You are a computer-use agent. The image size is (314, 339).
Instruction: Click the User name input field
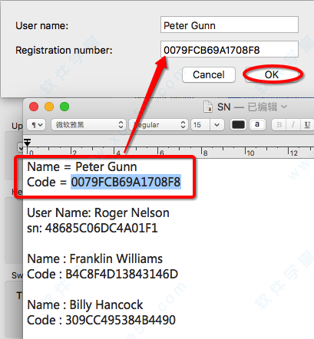(230, 25)
